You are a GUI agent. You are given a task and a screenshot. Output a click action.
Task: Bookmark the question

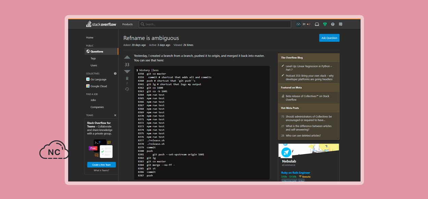click(x=127, y=79)
